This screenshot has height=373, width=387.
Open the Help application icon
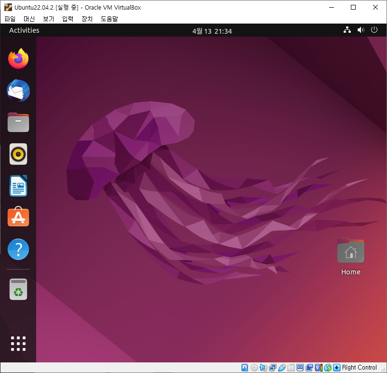tap(18, 249)
